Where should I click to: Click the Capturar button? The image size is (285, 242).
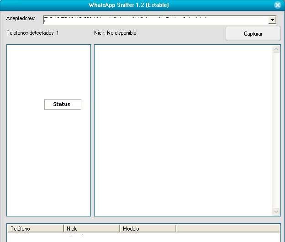pos(253,34)
